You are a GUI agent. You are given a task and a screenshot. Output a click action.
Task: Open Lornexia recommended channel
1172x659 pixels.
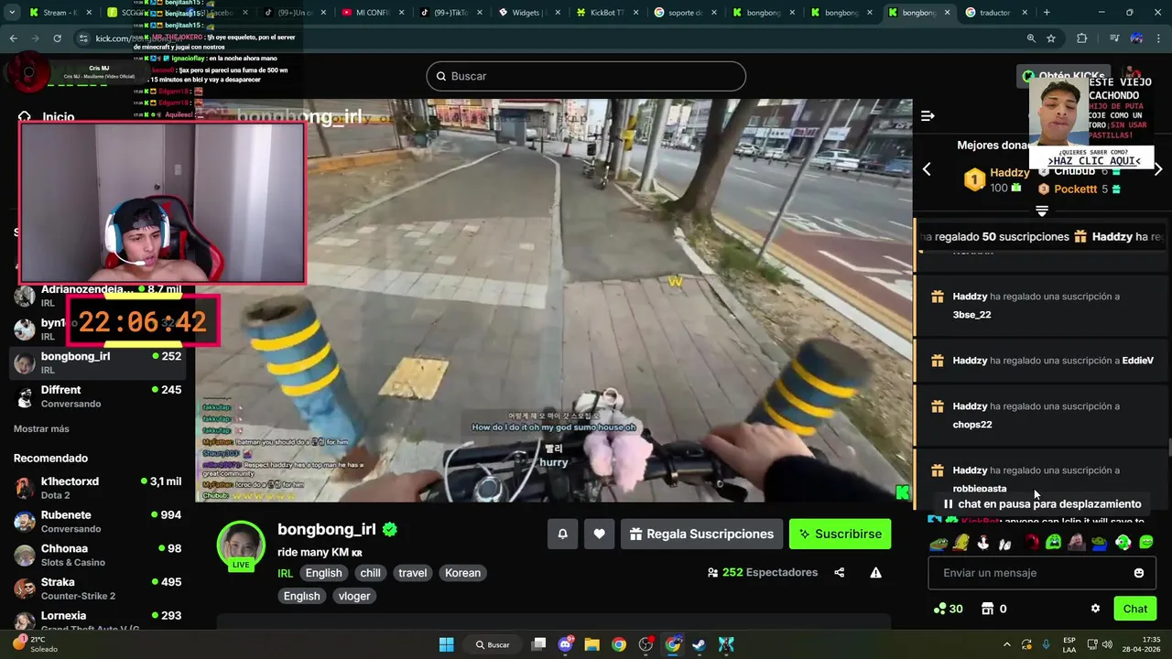(x=96, y=621)
